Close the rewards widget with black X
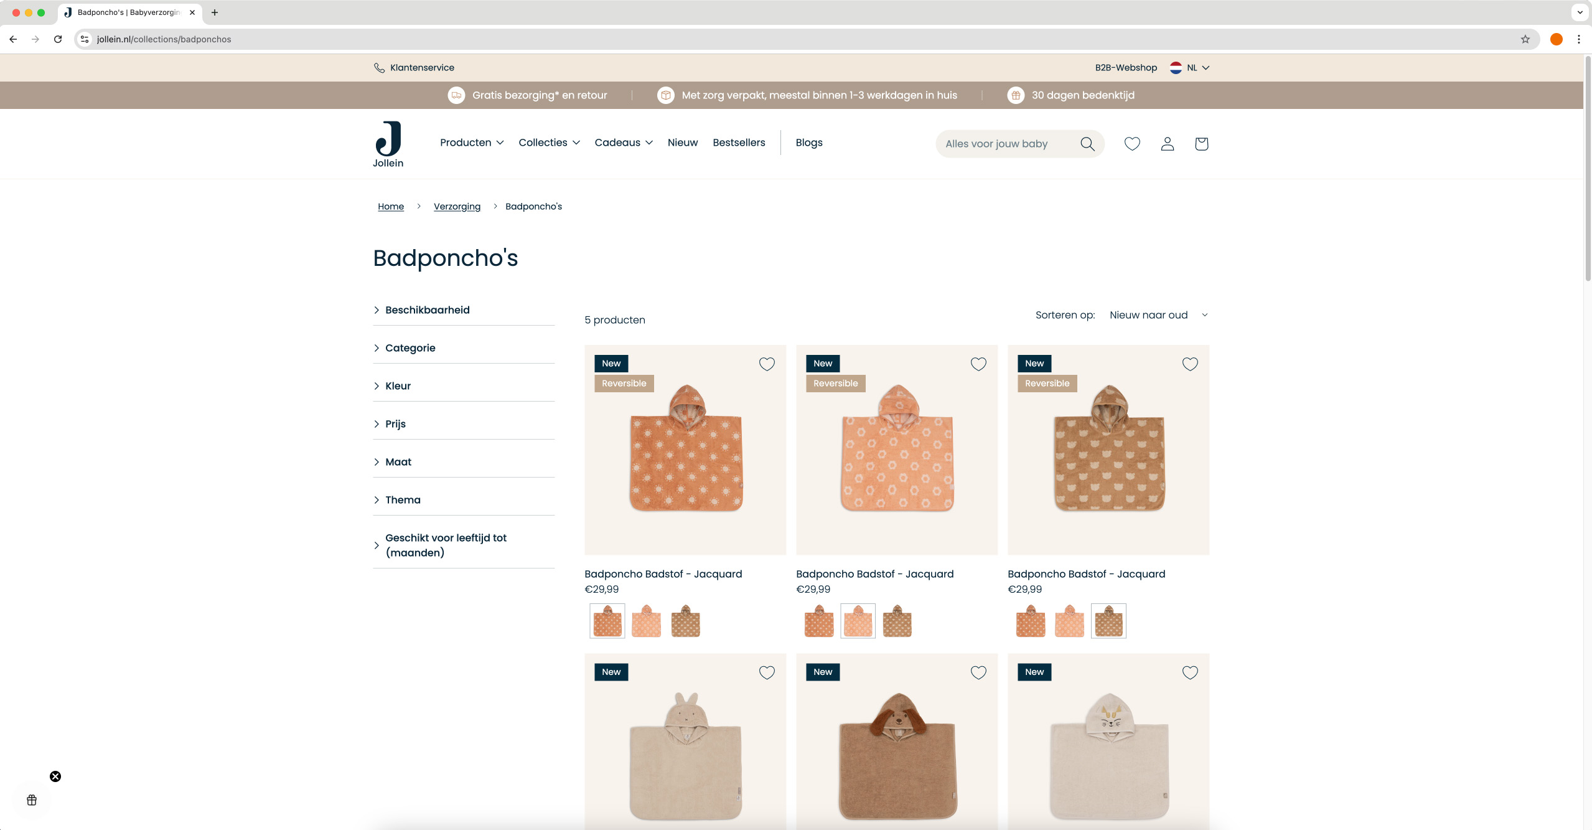Viewport: 1592px width, 830px height. coord(55,776)
